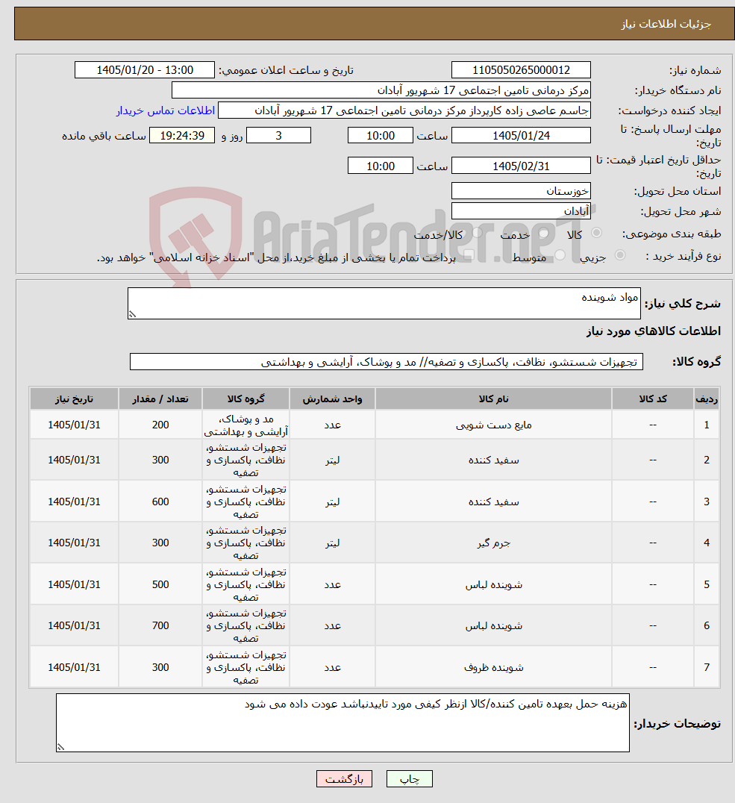Click quantity 200 in row 1
Image resolution: width=735 pixels, height=803 pixels.
click(160, 425)
